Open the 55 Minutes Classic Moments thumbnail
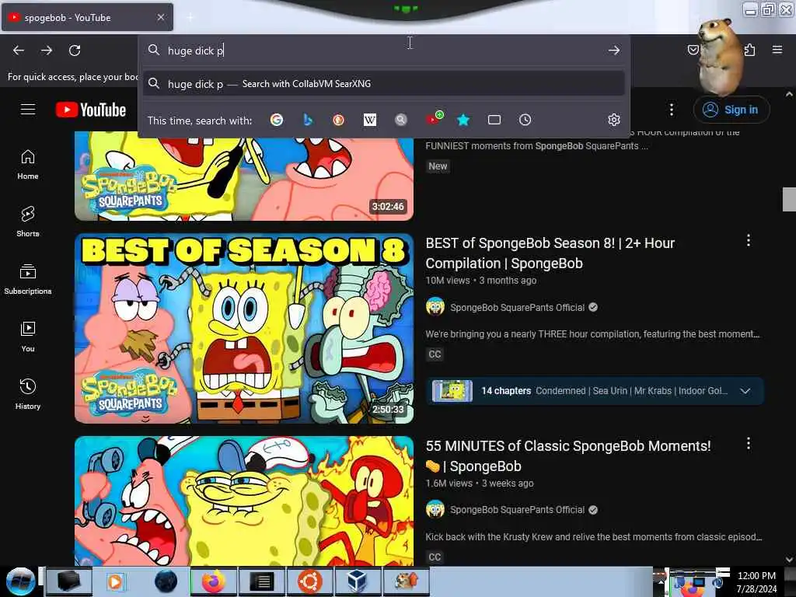 click(244, 501)
